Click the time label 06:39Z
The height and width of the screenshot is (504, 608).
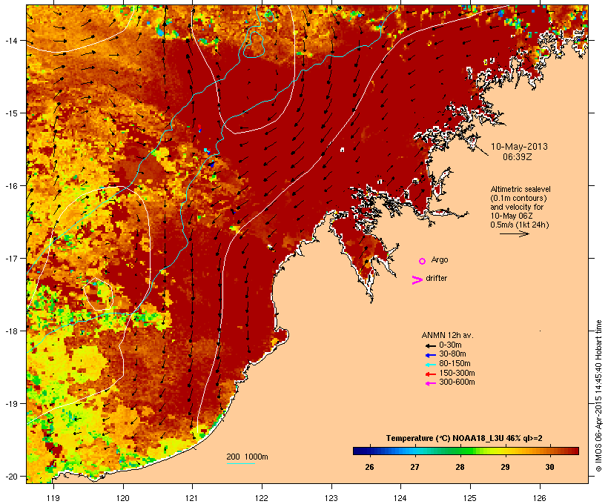[x=518, y=157]
